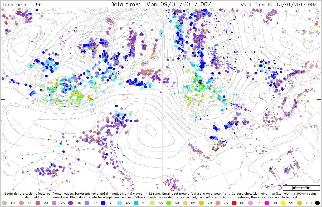Select the salmon swatch between 70 and 75
The width and height of the screenshot is (322, 207).
(x=218, y=203)
